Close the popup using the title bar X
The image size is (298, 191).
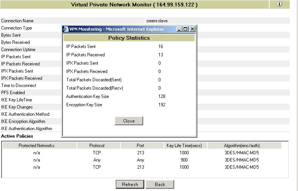click(x=192, y=29)
